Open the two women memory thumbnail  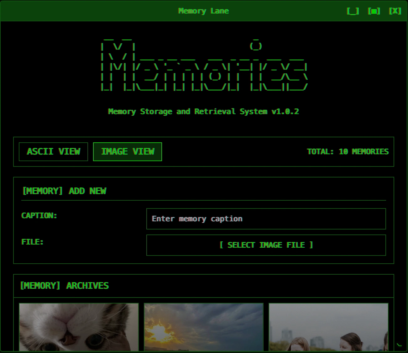pyautogui.click(x=328, y=327)
